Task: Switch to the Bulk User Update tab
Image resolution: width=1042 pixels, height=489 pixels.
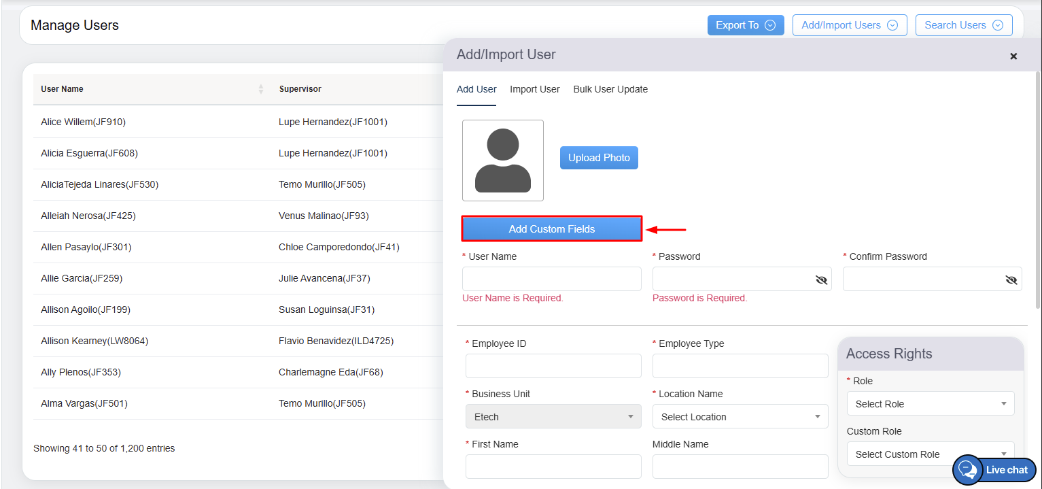Action: coord(610,89)
